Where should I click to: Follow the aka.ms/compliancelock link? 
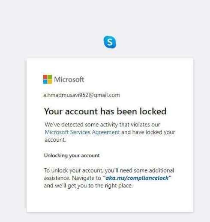click(137, 178)
